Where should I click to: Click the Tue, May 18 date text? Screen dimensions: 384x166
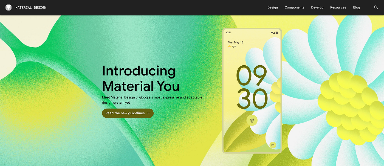point(236,42)
